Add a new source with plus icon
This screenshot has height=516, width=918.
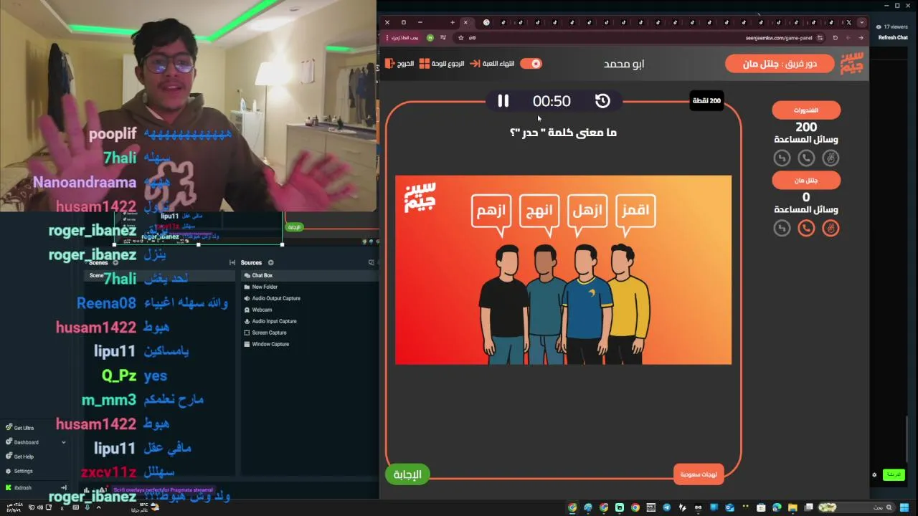click(270, 263)
